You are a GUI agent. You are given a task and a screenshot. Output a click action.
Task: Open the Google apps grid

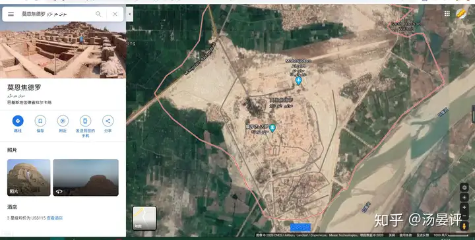[x=447, y=14]
